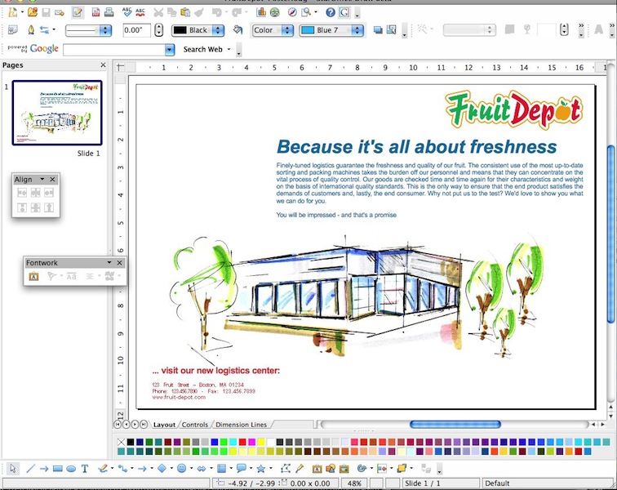This screenshot has width=617, height=490.
Task: Click the Export as PDF icon
Action: tap(95, 12)
